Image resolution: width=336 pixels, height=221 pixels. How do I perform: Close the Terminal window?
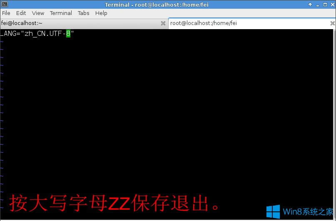(333, 5)
